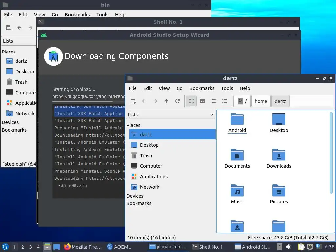
Task: Select the folder with person icon
Action: pos(237,226)
